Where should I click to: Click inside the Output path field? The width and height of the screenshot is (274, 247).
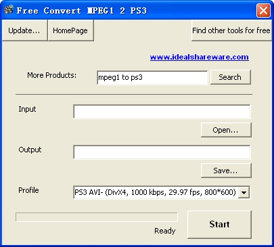coord(162,152)
